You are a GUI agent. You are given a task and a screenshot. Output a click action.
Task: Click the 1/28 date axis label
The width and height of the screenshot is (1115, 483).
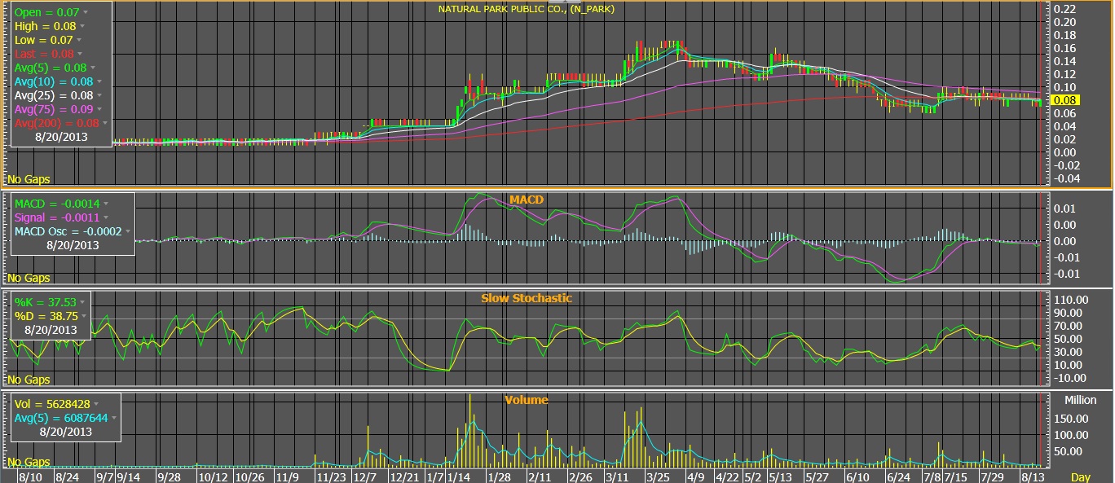pos(499,476)
